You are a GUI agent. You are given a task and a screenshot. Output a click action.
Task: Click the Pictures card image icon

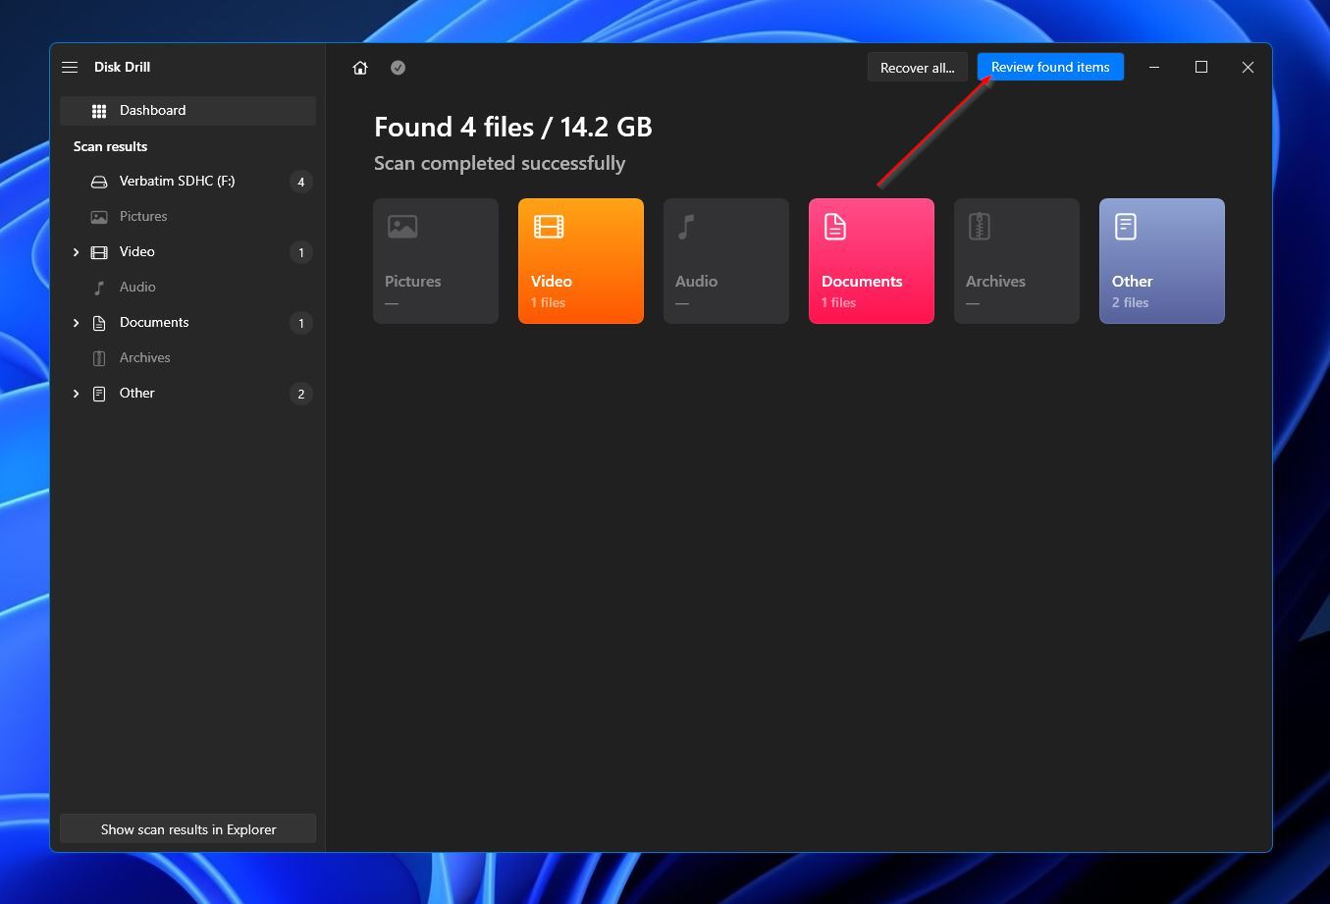[x=402, y=227]
